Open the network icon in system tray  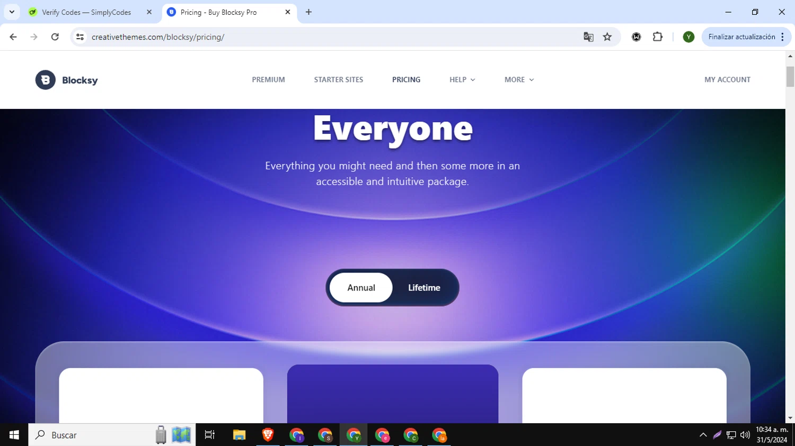731,435
